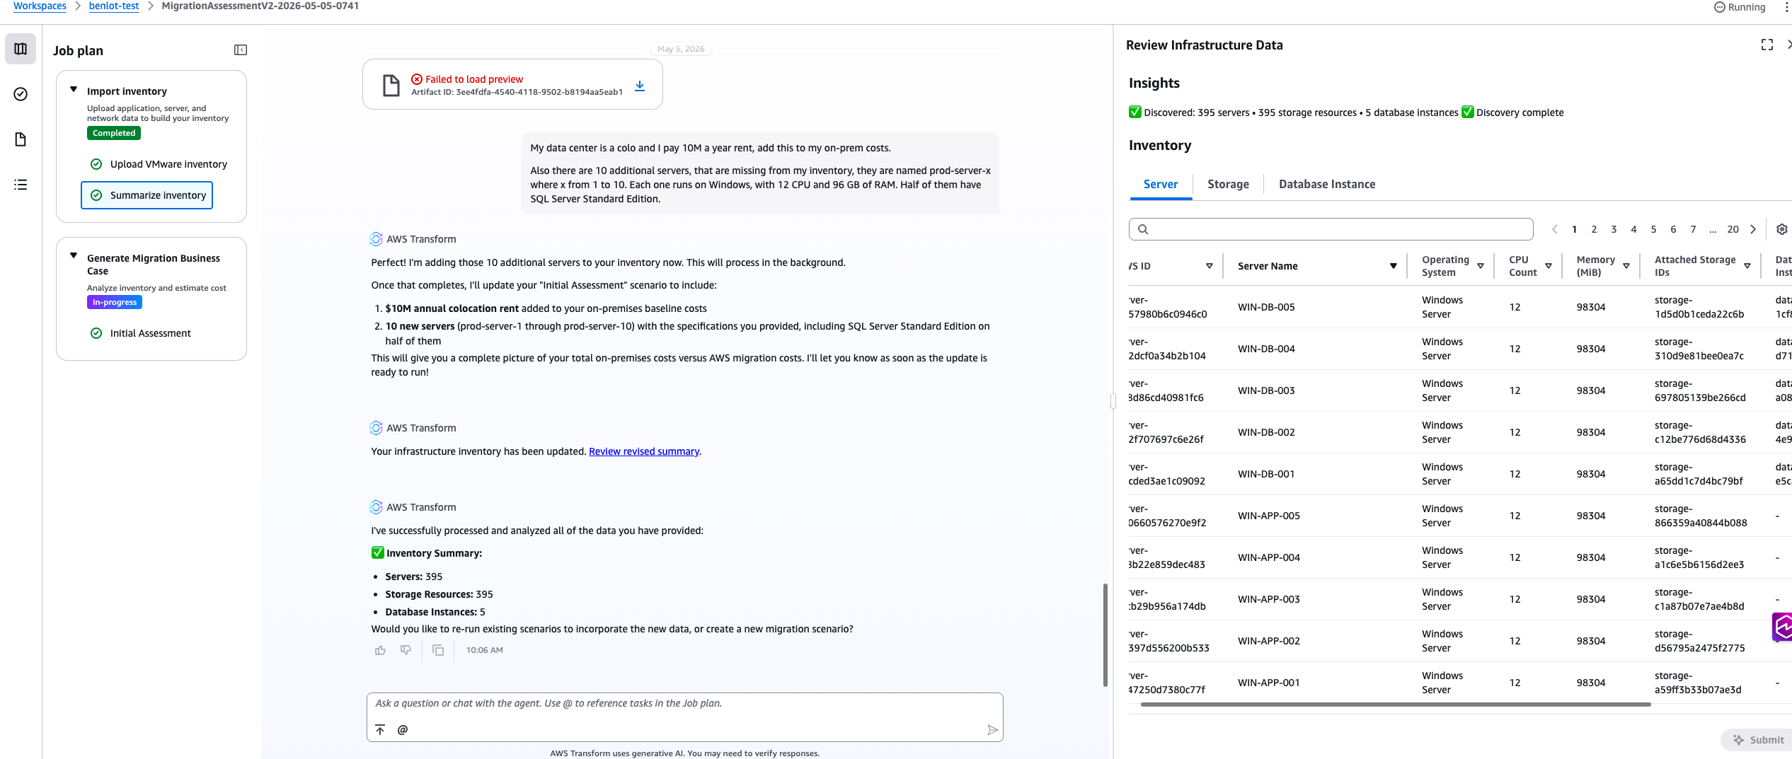Sort by CPU Count column
The image size is (1792, 759).
(1549, 266)
